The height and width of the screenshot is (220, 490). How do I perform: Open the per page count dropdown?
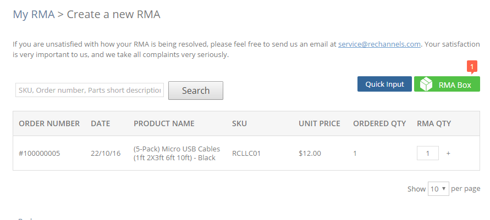438,189
